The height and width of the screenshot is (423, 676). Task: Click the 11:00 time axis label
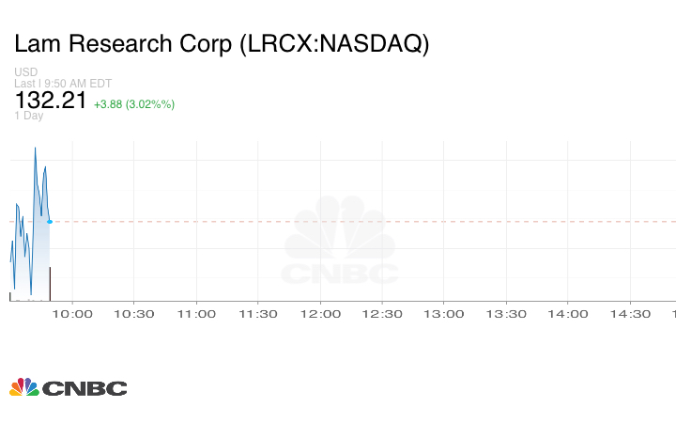[197, 314]
